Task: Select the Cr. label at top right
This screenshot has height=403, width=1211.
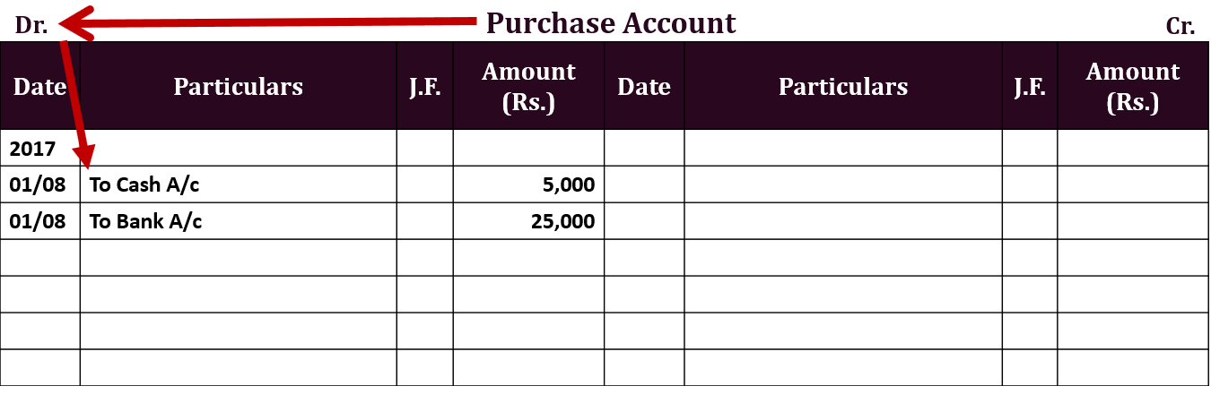Action: click(x=1181, y=26)
